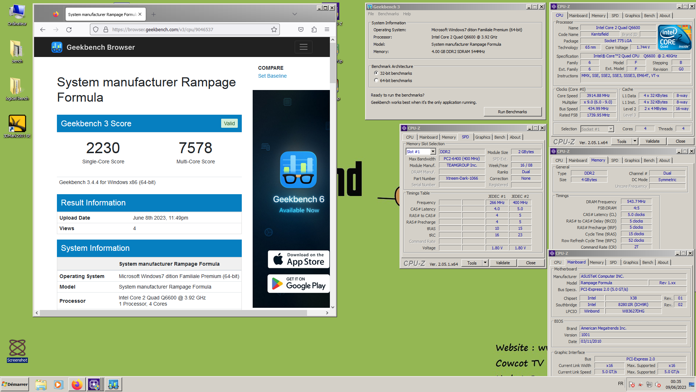Open the Firefox extensions puzzle icon
Image resolution: width=696 pixels, height=392 pixels.
pyautogui.click(x=314, y=29)
